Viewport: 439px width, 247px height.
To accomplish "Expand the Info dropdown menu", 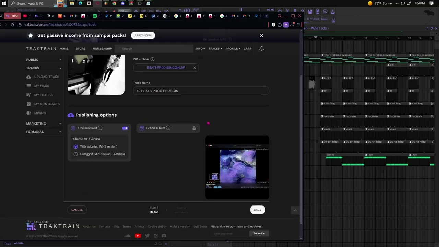I will click(200, 49).
